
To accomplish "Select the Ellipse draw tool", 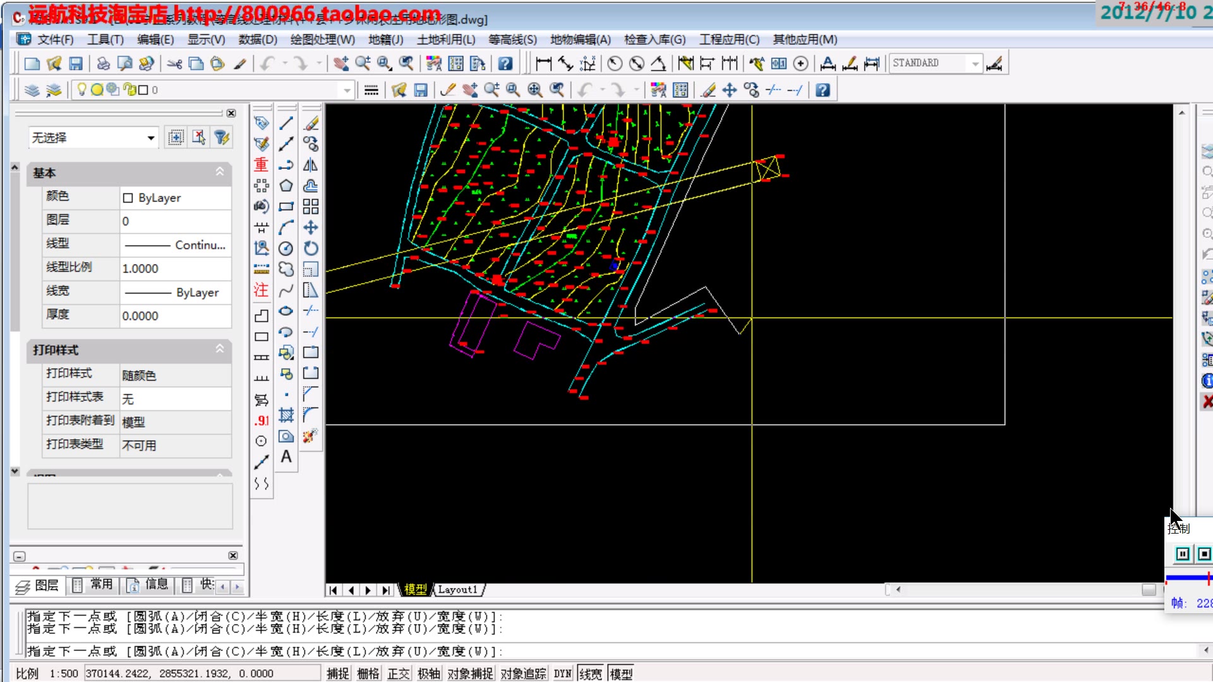I will (x=286, y=311).
